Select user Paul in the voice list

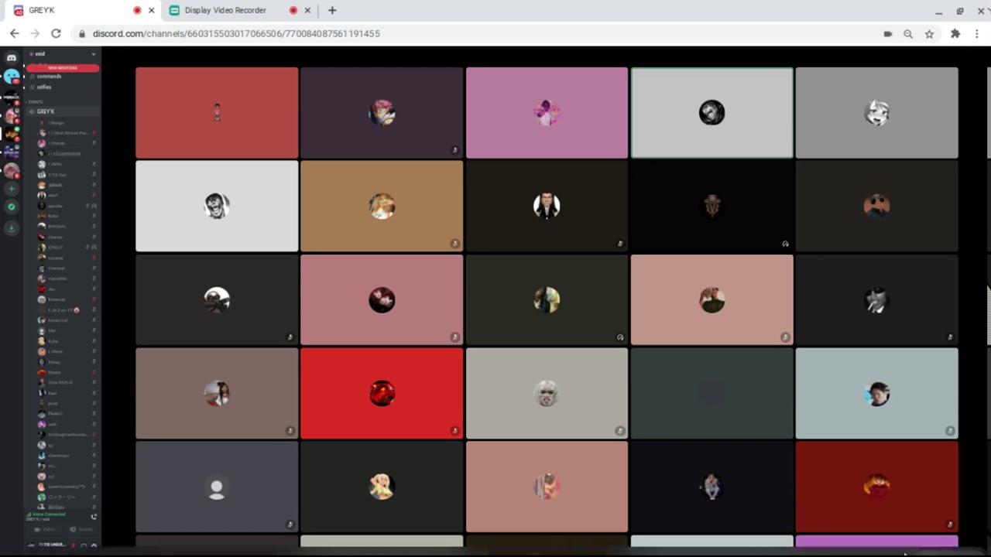(65, 393)
